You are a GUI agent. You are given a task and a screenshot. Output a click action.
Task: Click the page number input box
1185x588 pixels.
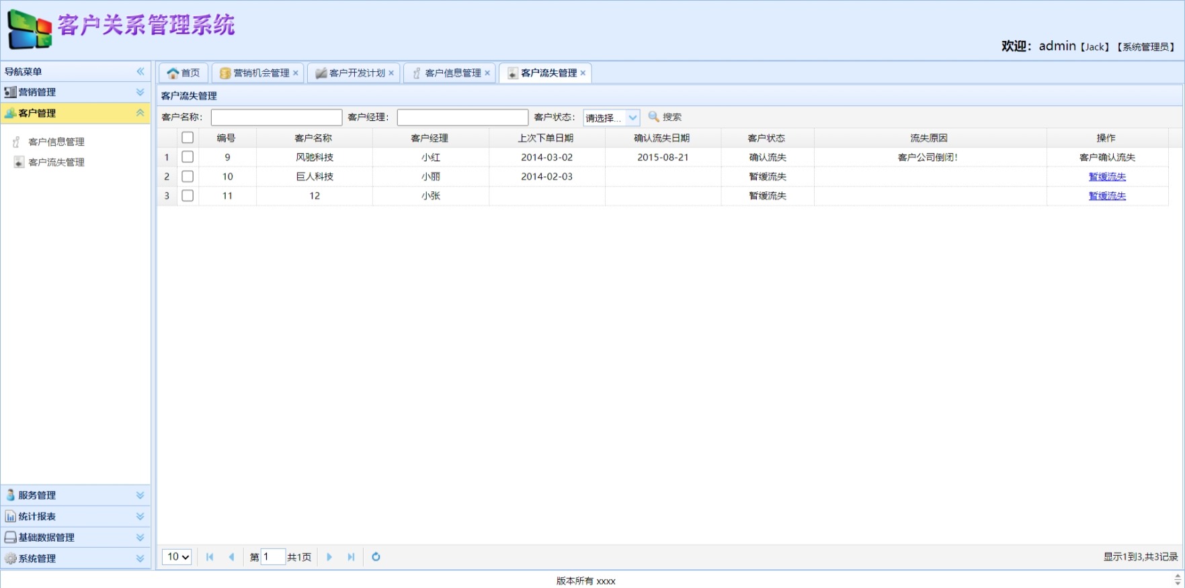(273, 556)
